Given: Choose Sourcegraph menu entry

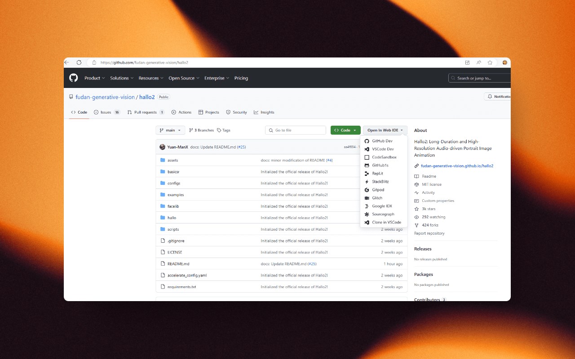Looking at the screenshot, I should (x=384, y=214).
